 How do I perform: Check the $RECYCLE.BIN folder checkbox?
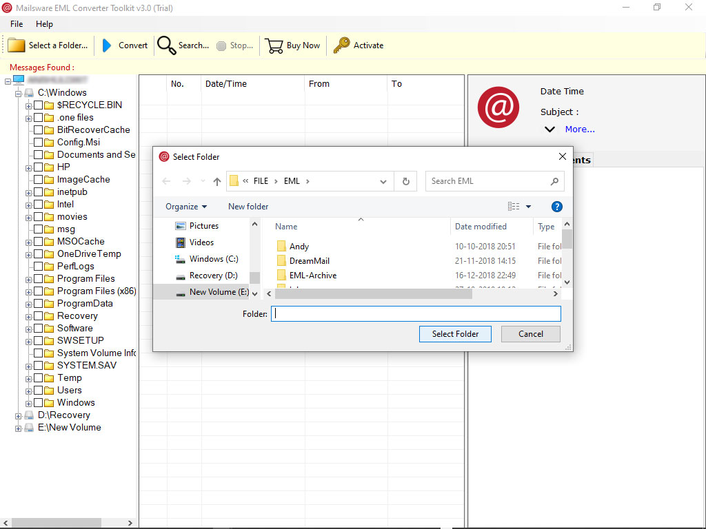(x=39, y=105)
